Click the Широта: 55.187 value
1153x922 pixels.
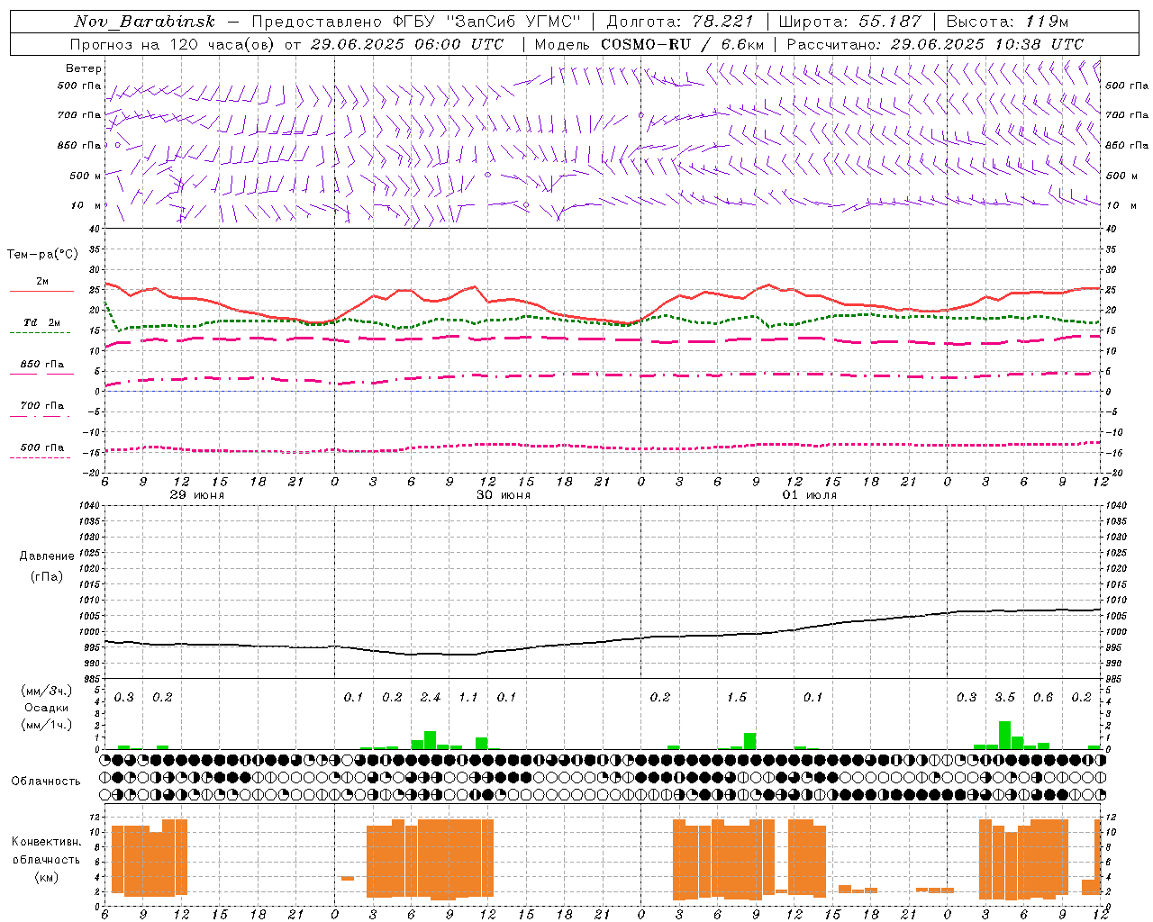coord(849,22)
